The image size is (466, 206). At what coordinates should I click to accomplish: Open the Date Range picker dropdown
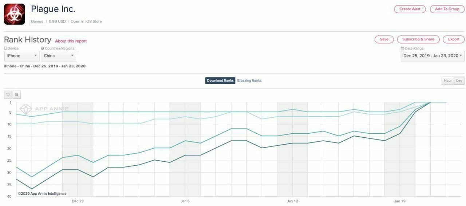[x=433, y=56]
